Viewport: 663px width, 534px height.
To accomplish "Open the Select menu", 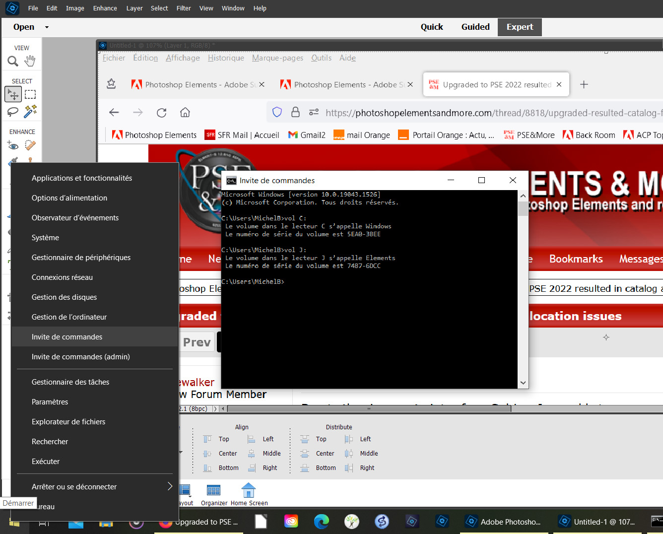I will click(x=160, y=8).
